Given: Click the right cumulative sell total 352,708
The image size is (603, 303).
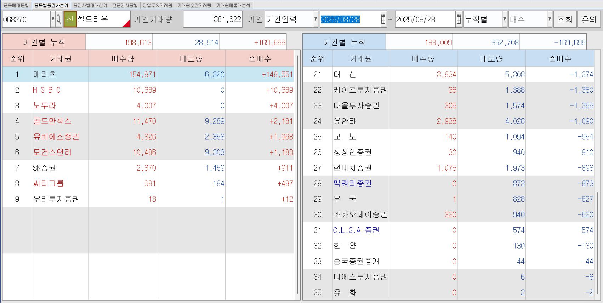Looking at the screenshot, I should click(x=505, y=42).
